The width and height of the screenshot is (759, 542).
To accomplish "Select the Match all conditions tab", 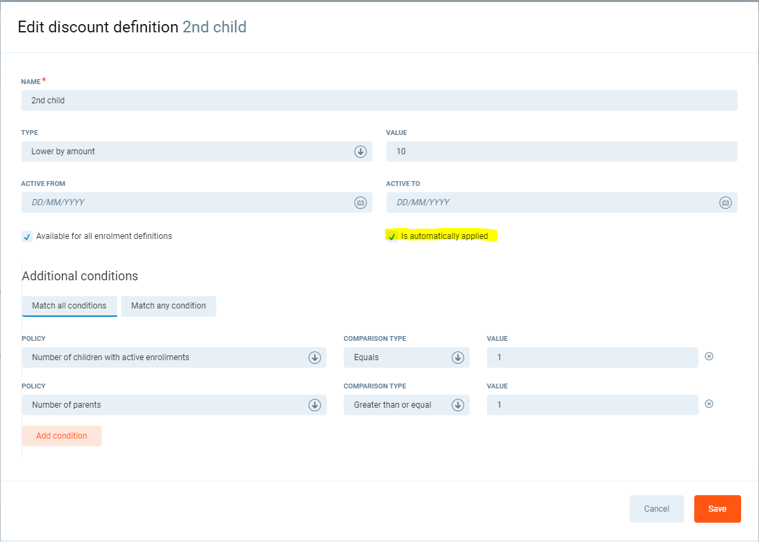I will point(70,306).
